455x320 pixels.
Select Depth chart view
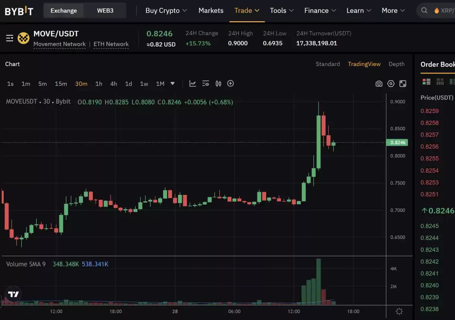(x=397, y=64)
